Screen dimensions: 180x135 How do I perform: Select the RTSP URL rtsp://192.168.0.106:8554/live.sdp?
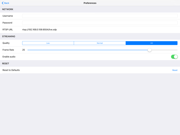click(39, 30)
